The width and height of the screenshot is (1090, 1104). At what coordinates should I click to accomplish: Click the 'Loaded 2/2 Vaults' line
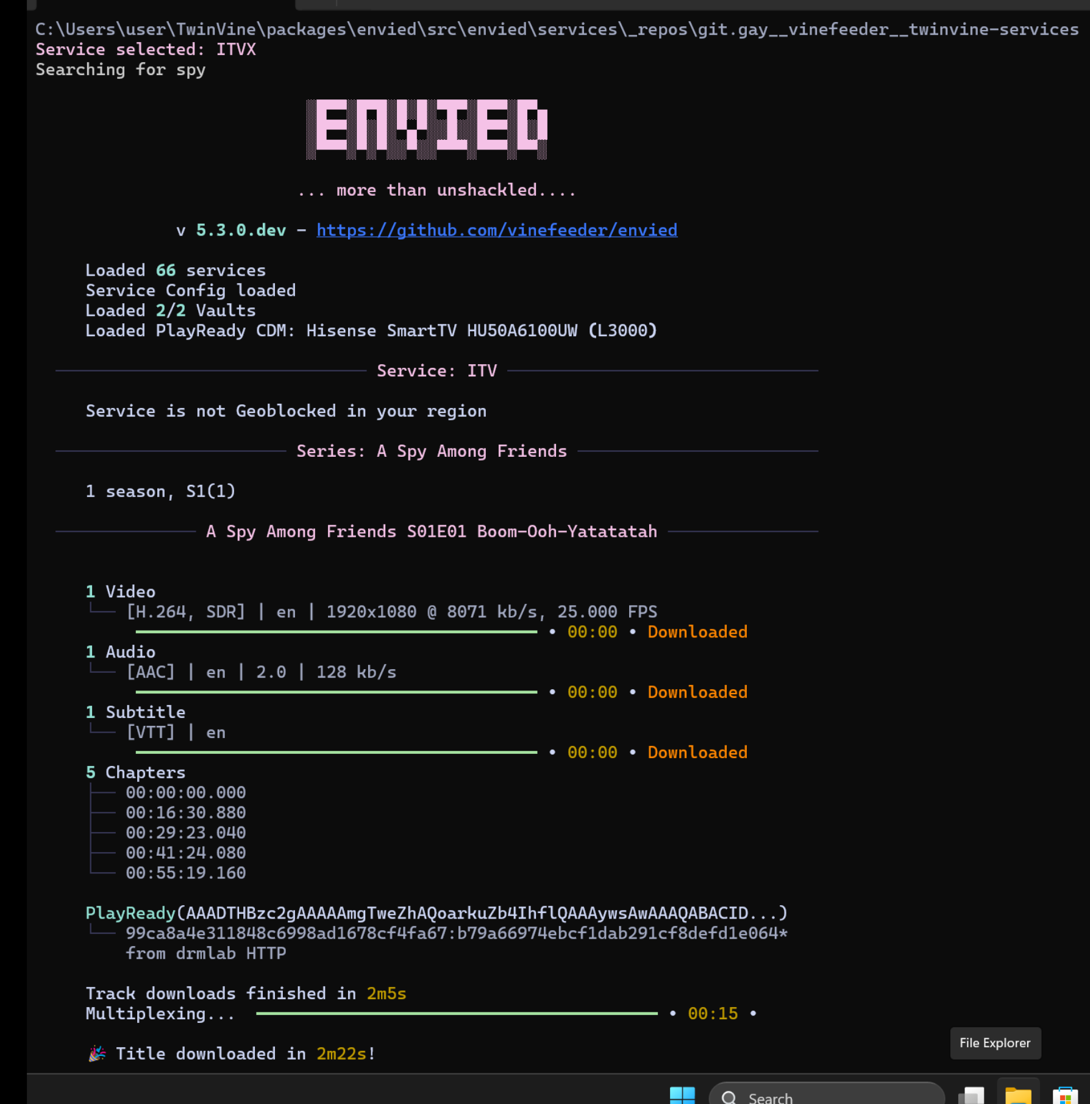171,310
